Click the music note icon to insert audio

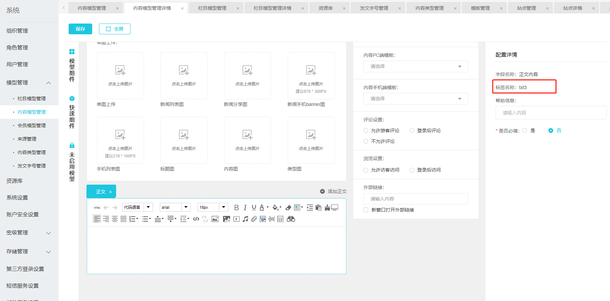[245, 219]
